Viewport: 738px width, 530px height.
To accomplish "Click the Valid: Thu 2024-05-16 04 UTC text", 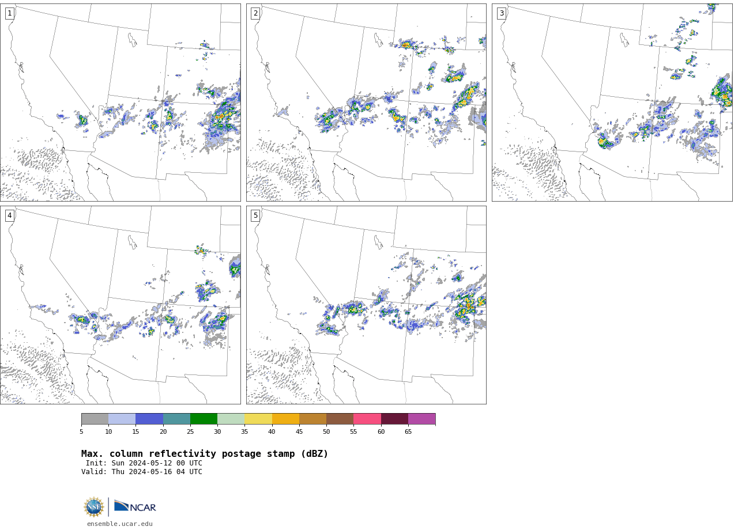I will click(x=142, y=472).
